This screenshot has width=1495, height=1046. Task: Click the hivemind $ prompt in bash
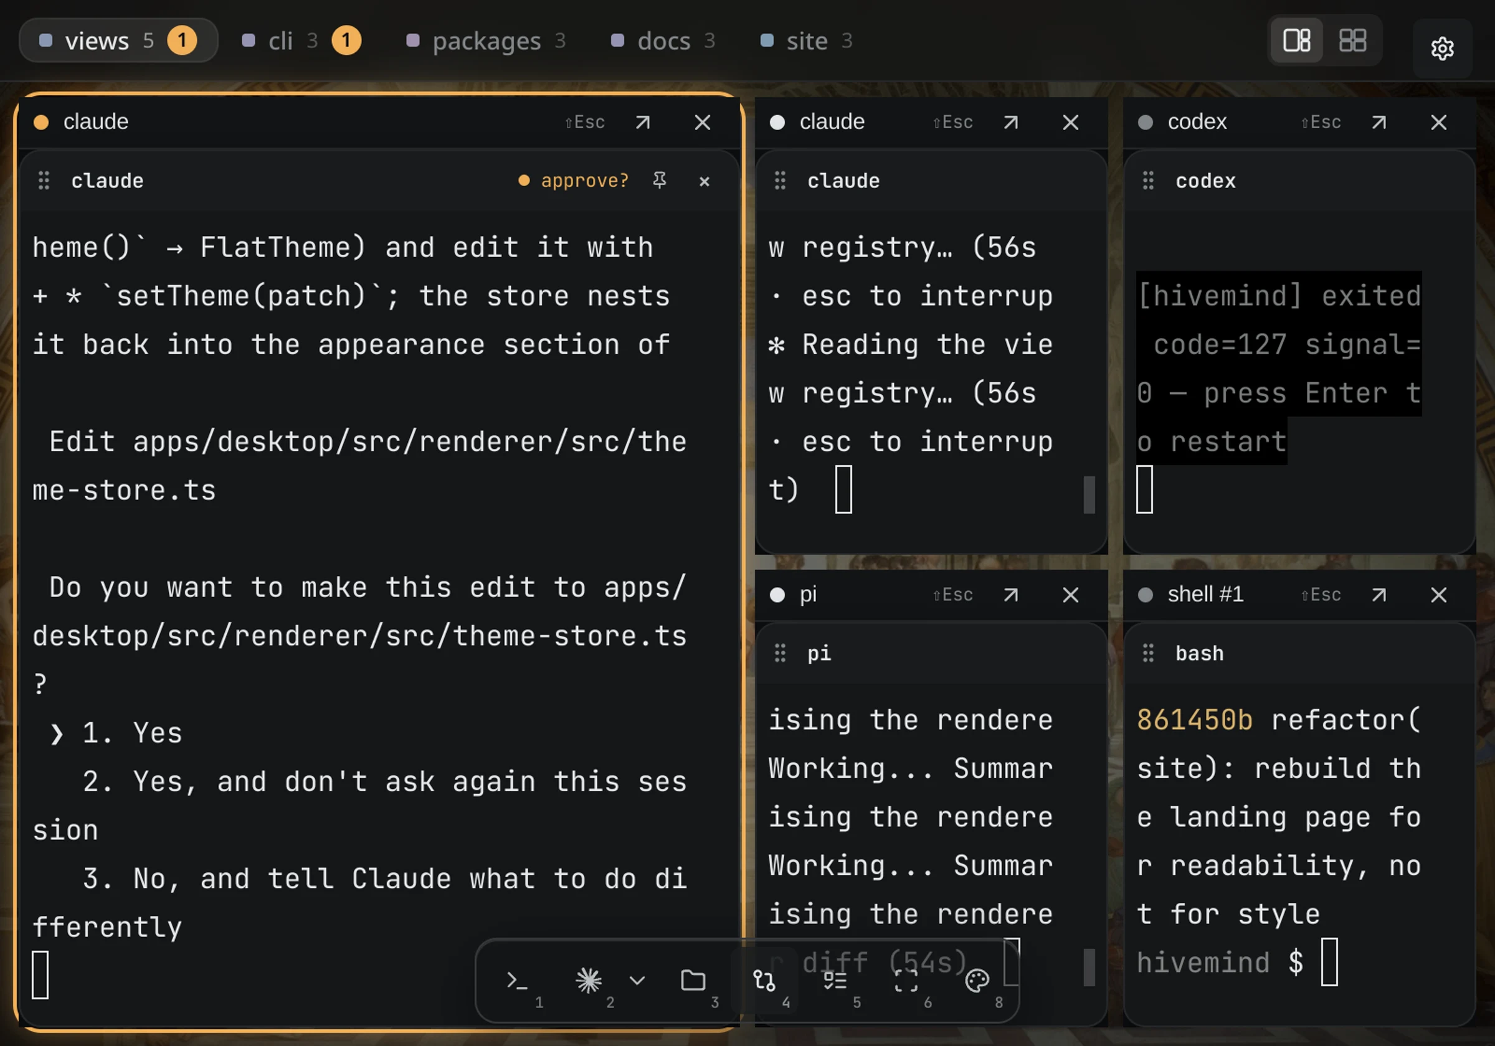pos(1220,962)
